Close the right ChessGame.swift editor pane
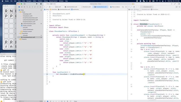The height and width of the screenshot is (102, 181). (129, 7)
